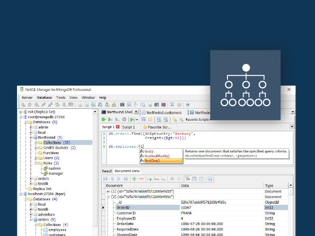Go to last record navigation icon
Image resolution: width=315 pixels, height=236 pixels.
click(x=126, y=179)
